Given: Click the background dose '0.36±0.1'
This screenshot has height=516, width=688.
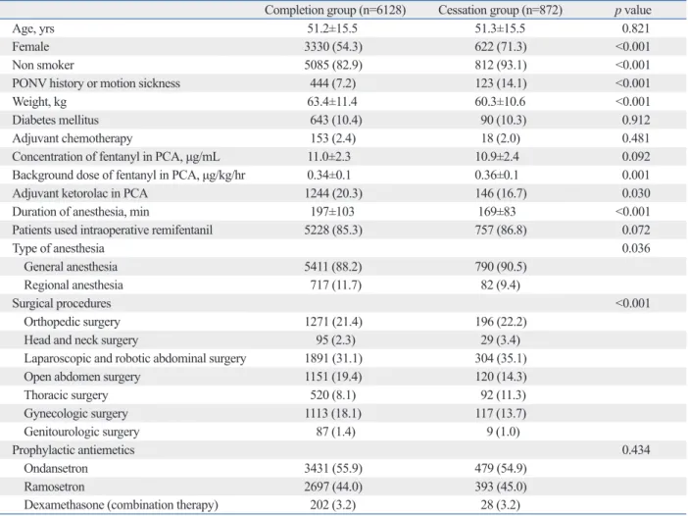Looking at the screenshot, I should click(x=496, y=176).
